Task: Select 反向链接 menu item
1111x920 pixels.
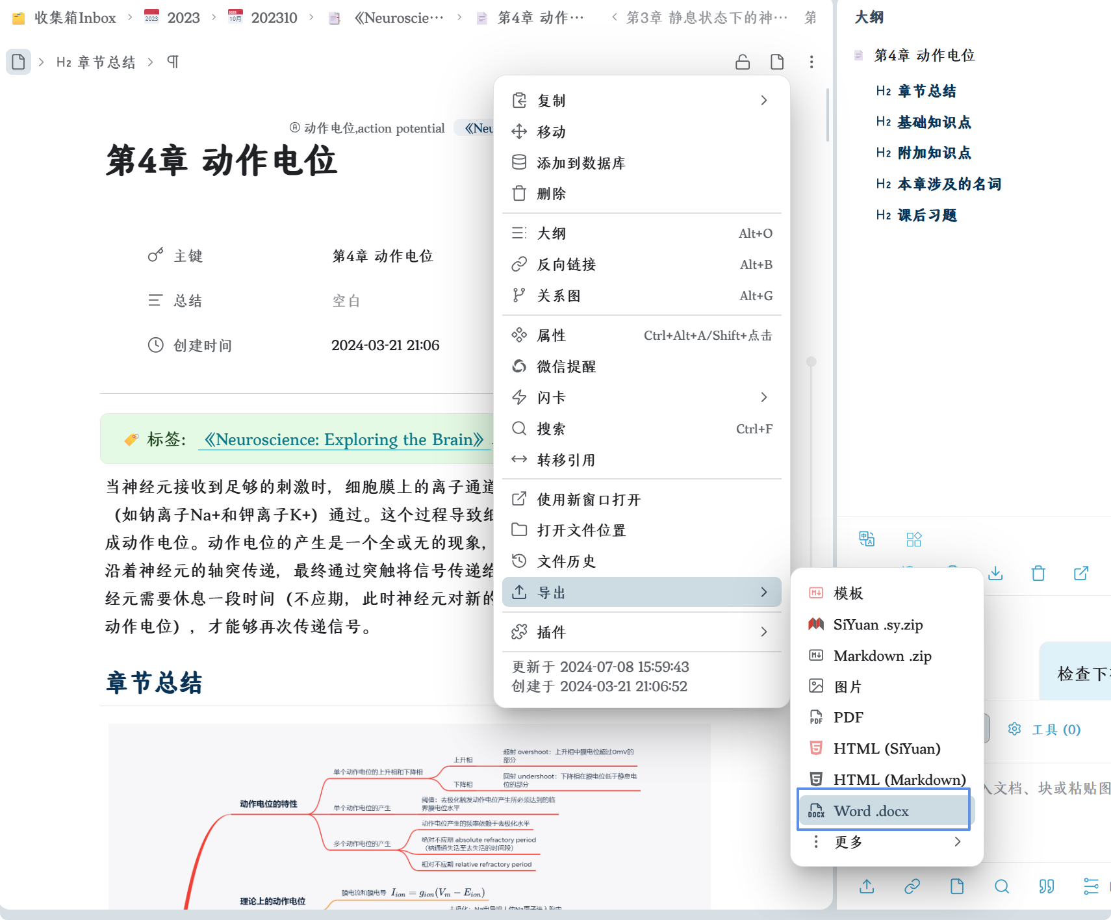Action: [642, 264]
